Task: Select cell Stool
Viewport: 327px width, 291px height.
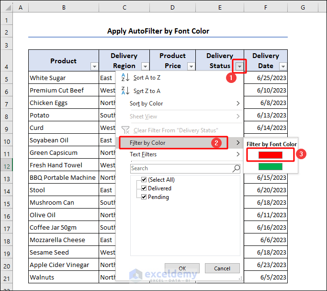Action: (x=64, y=190)
